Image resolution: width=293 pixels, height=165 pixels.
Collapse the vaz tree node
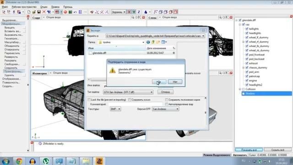click(x=240, y=24)
